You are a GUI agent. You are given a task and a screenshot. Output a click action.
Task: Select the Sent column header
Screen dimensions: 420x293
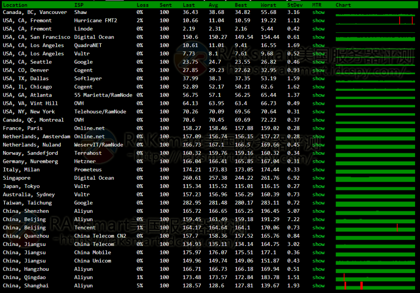[x=166, y=5]
